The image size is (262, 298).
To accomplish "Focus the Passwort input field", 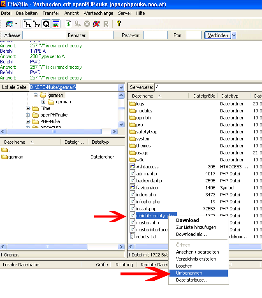I will point(155,35).
